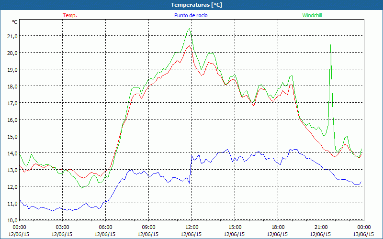This screenshot has height=239, width=383.
Task: Click the blue dew point jump at 12:00
Action: (x=191, y=168)
